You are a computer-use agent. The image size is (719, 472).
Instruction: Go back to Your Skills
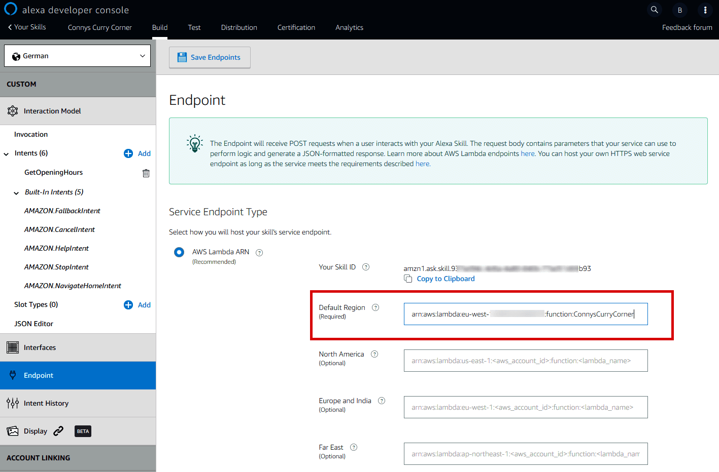[27, 27]
